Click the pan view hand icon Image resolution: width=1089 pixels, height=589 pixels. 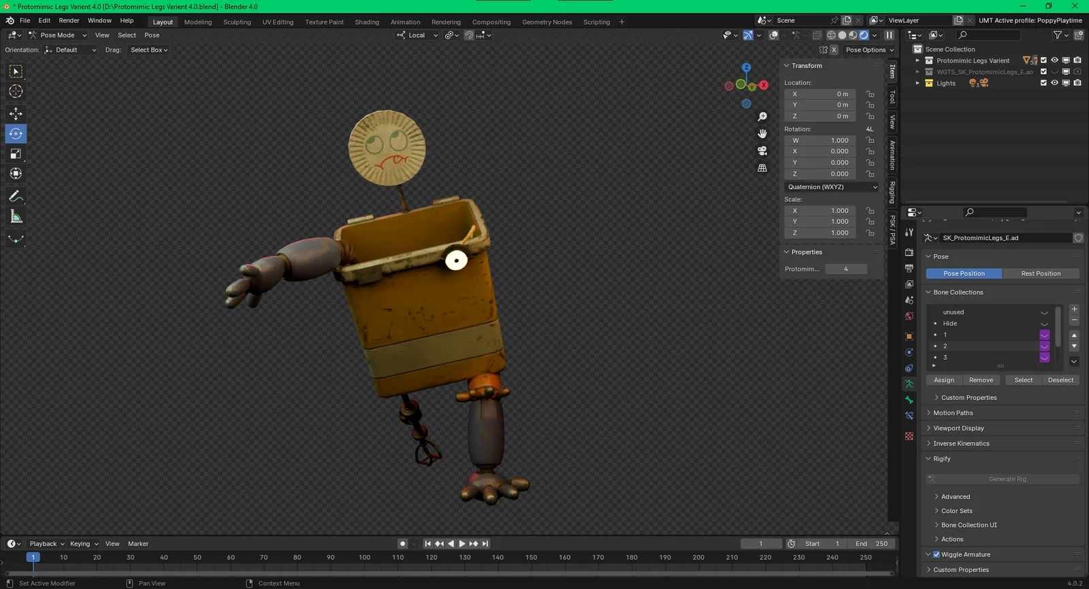[762, 134]
